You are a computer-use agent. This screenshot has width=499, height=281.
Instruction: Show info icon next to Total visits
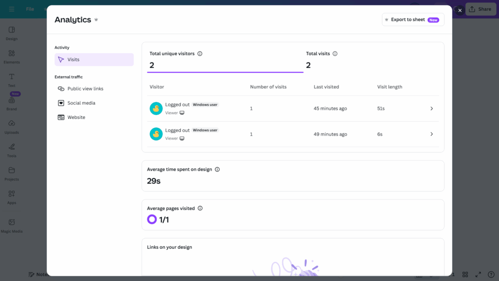335,54
